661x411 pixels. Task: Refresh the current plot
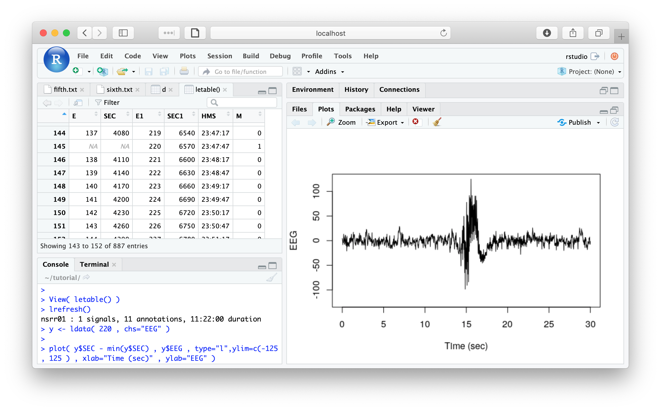[x=615, y=122]
